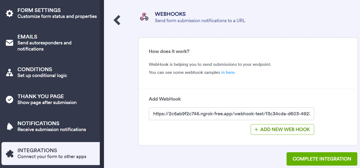Click the Emails envelope icon
The width and height of the screenshot is (360, 168).
tap(9, 43)
